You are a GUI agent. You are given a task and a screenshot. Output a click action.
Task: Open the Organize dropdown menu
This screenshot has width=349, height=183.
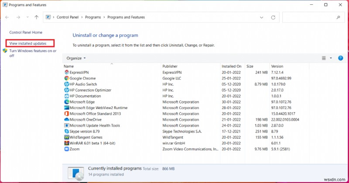[76, 58]
